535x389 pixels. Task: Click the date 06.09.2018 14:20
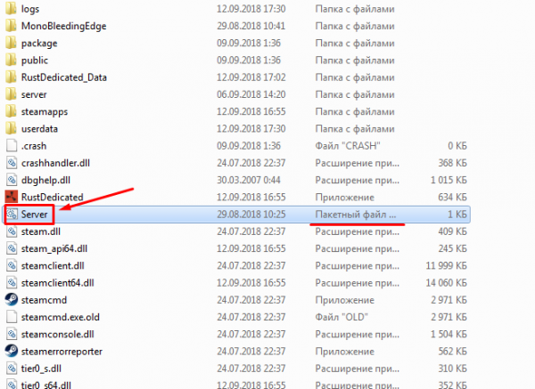[x=251, y=94]
